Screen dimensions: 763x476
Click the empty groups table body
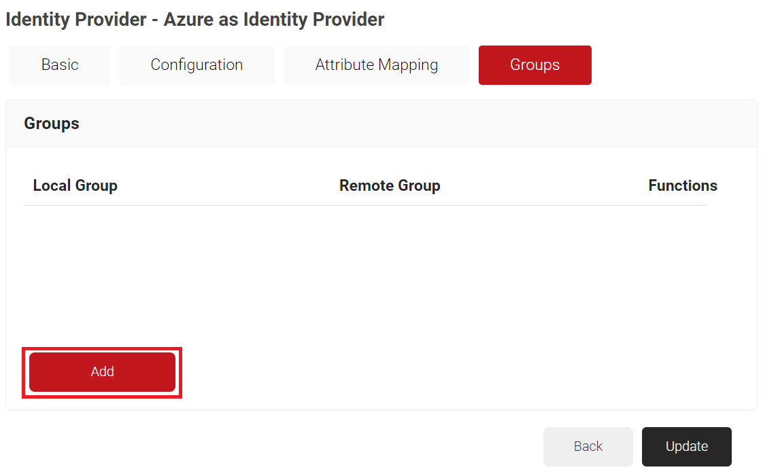365,272
